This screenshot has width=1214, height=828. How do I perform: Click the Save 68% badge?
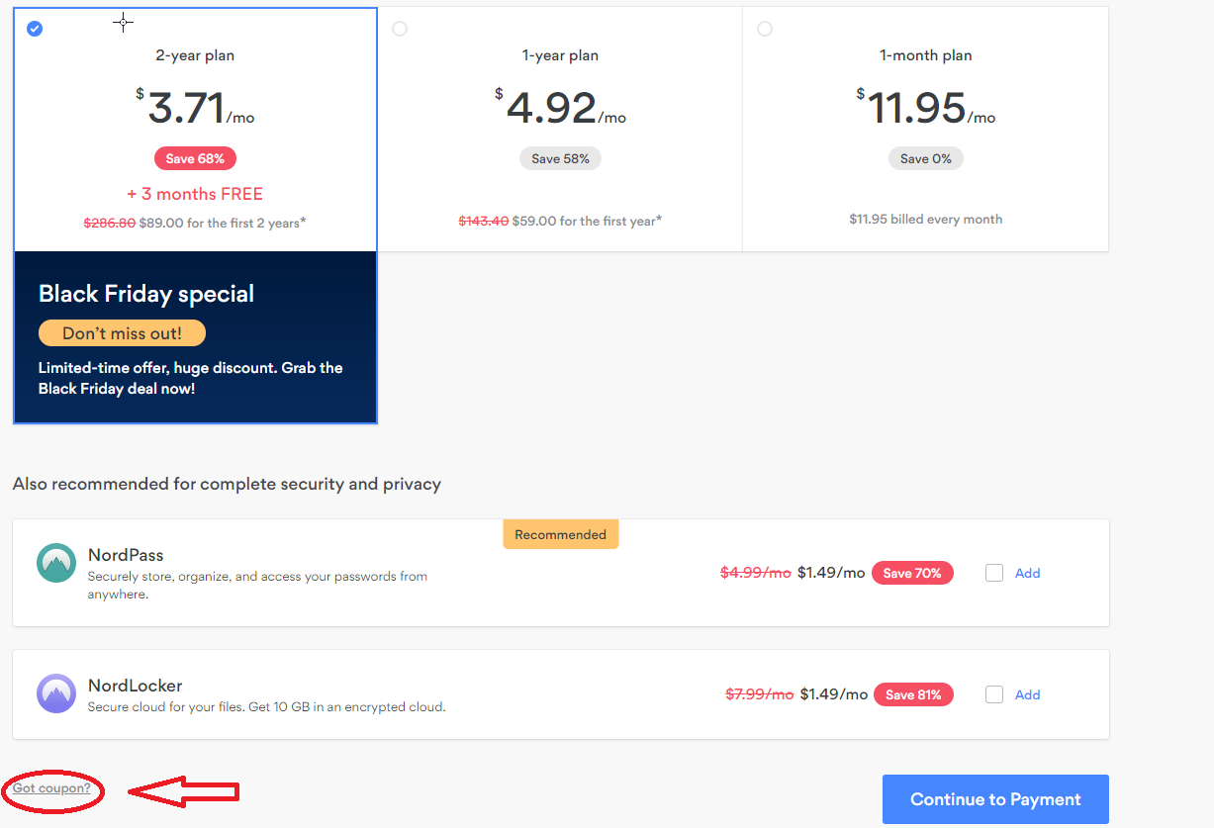pos(195,158)
